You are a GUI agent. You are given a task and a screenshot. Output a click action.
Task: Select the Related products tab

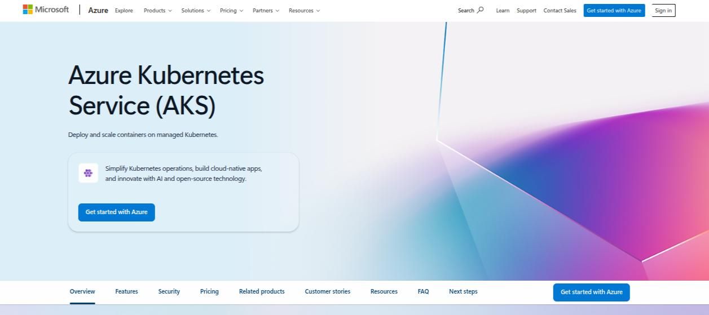pyautogui.click(x=262, y=292)
